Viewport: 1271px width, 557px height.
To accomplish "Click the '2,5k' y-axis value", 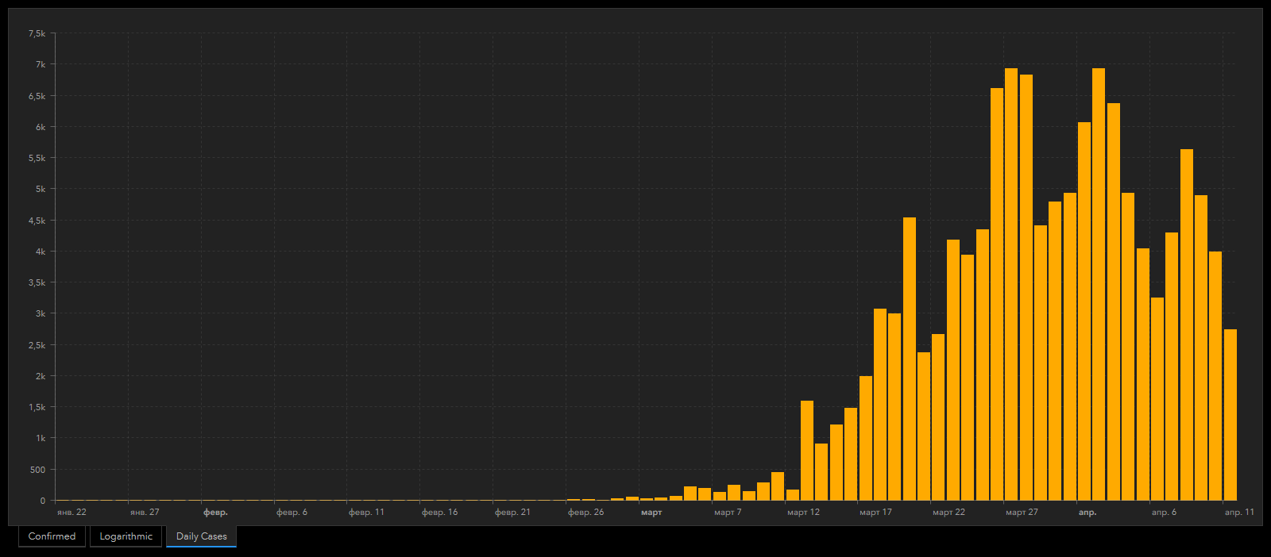I will click(x=37, y=345).
